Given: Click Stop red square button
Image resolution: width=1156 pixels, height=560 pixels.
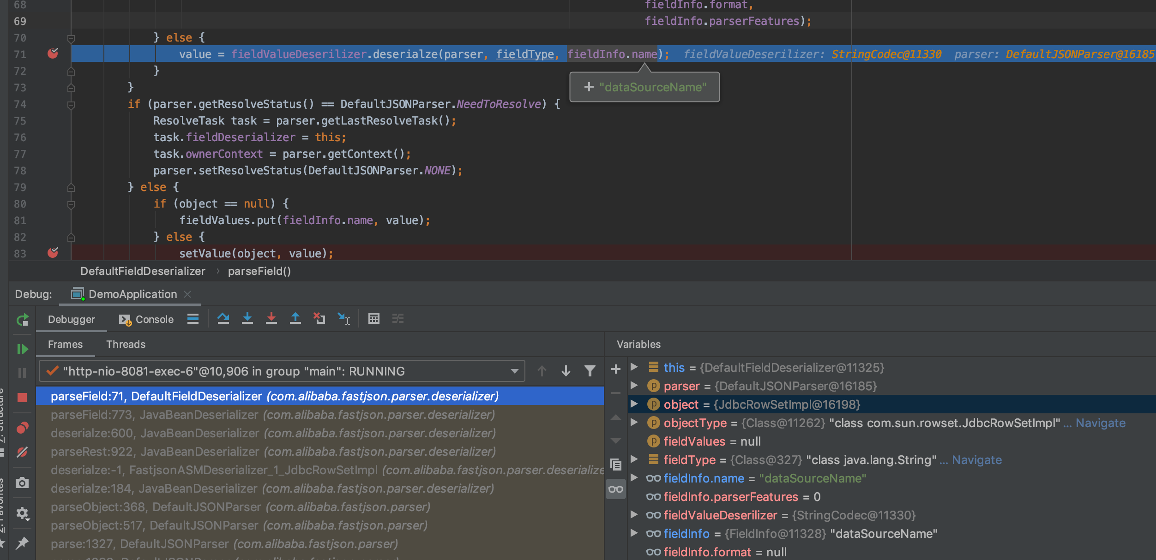Looking at the screenshot, I should point(22,398).
